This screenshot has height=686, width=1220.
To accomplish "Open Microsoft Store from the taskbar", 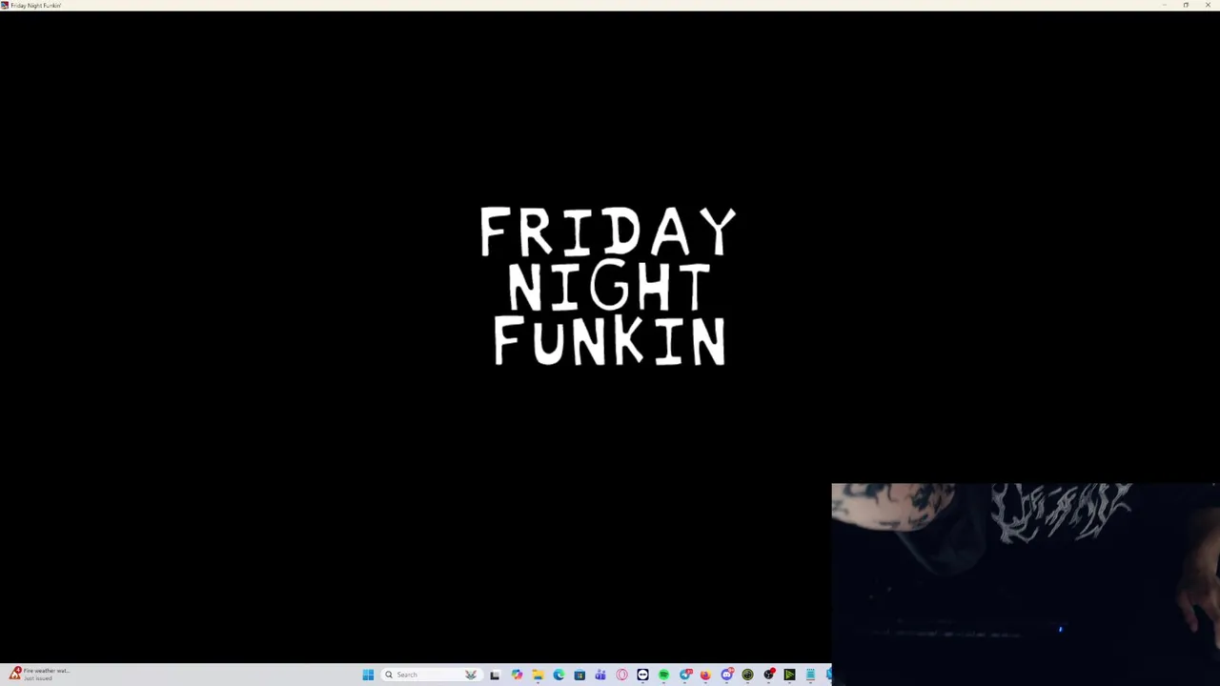I will coord(579,675).
